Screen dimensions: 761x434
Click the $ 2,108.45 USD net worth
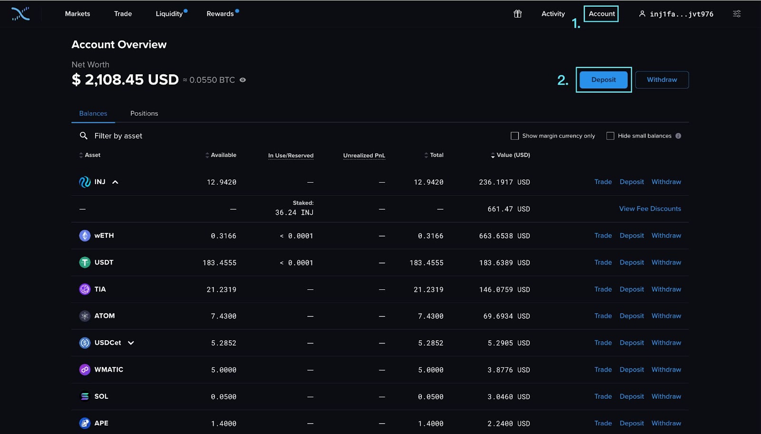(125, 79)
